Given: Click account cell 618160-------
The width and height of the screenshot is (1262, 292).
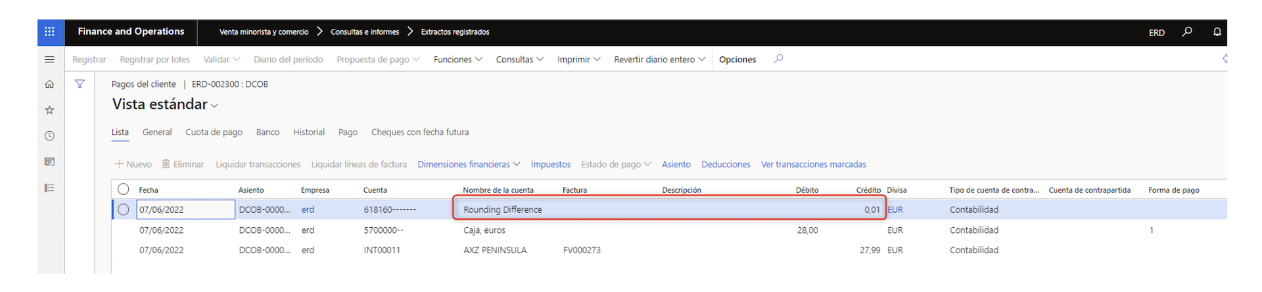Looking at the screenshot, I should click(390, 209).
